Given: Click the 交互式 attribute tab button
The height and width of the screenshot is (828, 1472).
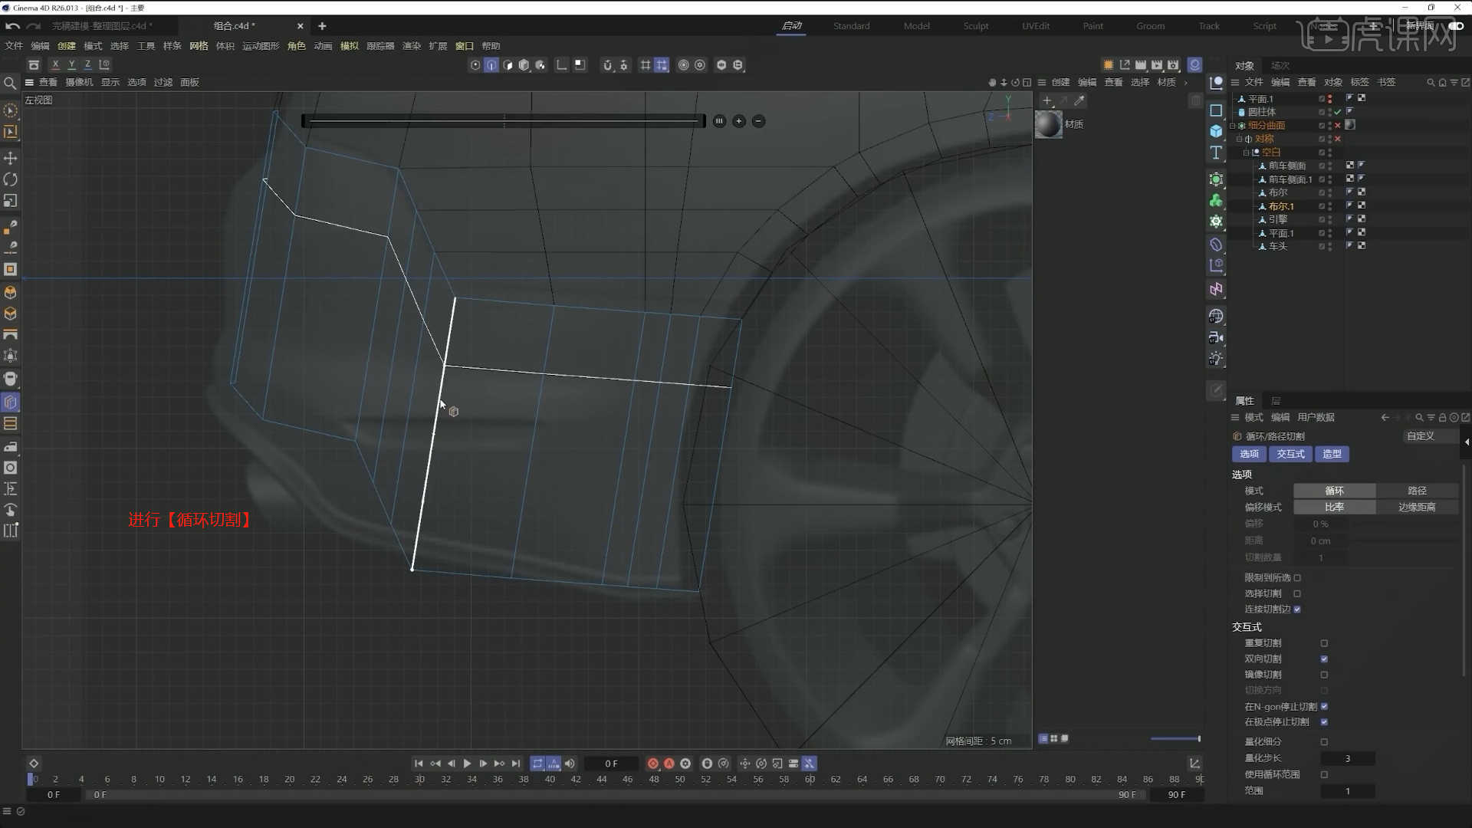Looking at the screenshot, I should [1290, 455].
